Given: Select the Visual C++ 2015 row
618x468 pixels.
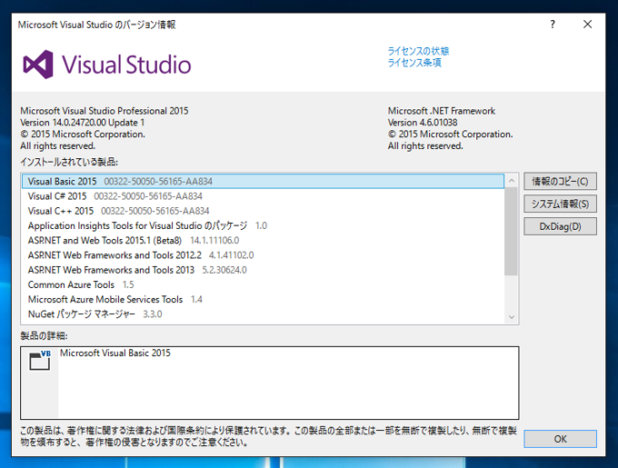Looking at the screenshot, I should [263, 211].
